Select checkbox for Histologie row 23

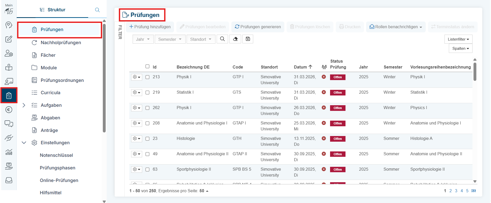point(147,139)
